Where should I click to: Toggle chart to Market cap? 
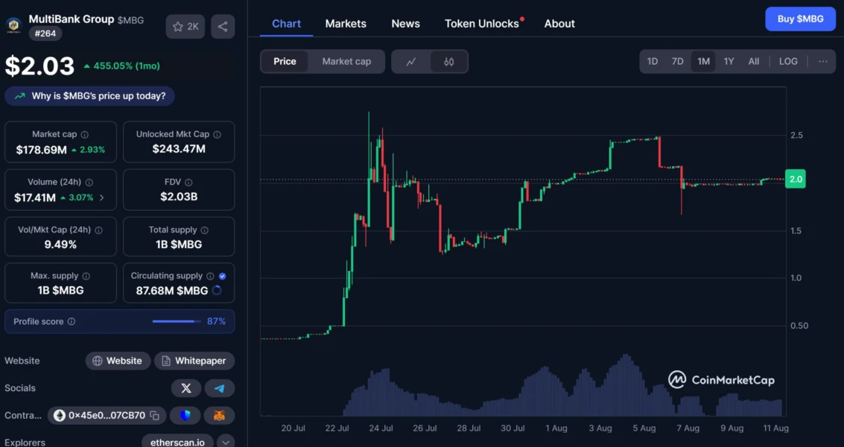(346, 61)
